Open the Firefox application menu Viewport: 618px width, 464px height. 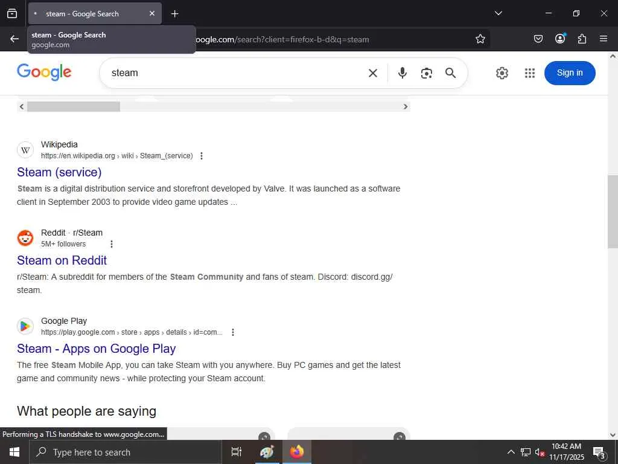604,39
